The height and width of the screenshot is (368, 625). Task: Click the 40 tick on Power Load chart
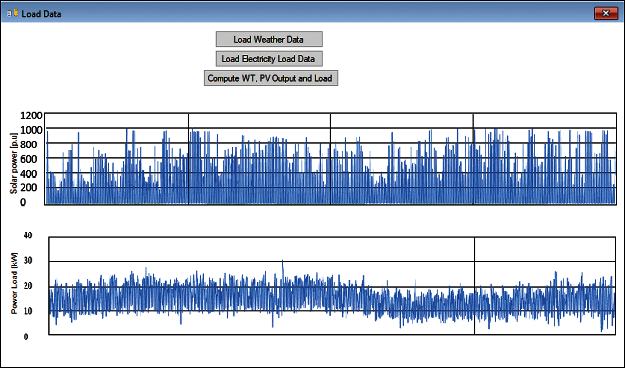pos(28,236)
